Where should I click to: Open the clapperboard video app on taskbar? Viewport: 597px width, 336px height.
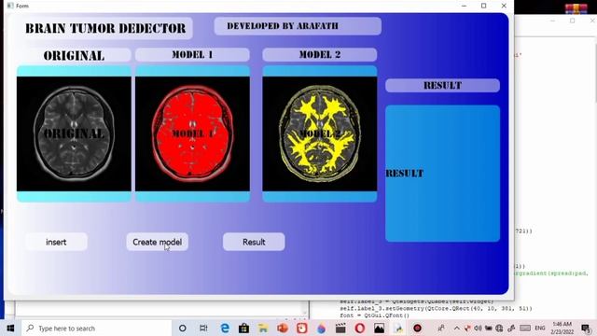(340, 328)
